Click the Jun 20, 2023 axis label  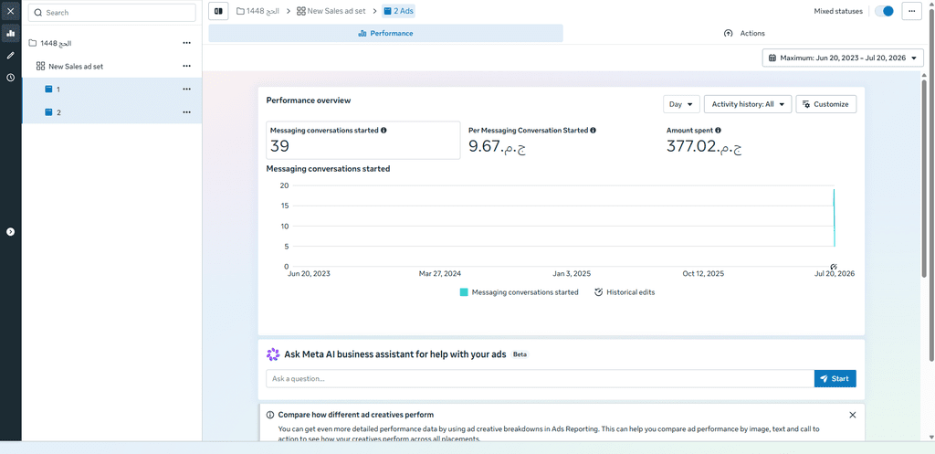tap(309, 274)
